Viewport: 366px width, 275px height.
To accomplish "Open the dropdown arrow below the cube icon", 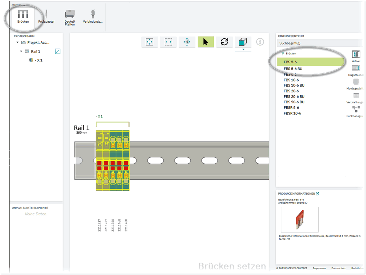I will point(243,50).
